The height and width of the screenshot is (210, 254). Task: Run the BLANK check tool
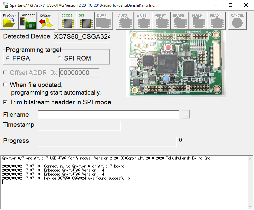[197, 21]
